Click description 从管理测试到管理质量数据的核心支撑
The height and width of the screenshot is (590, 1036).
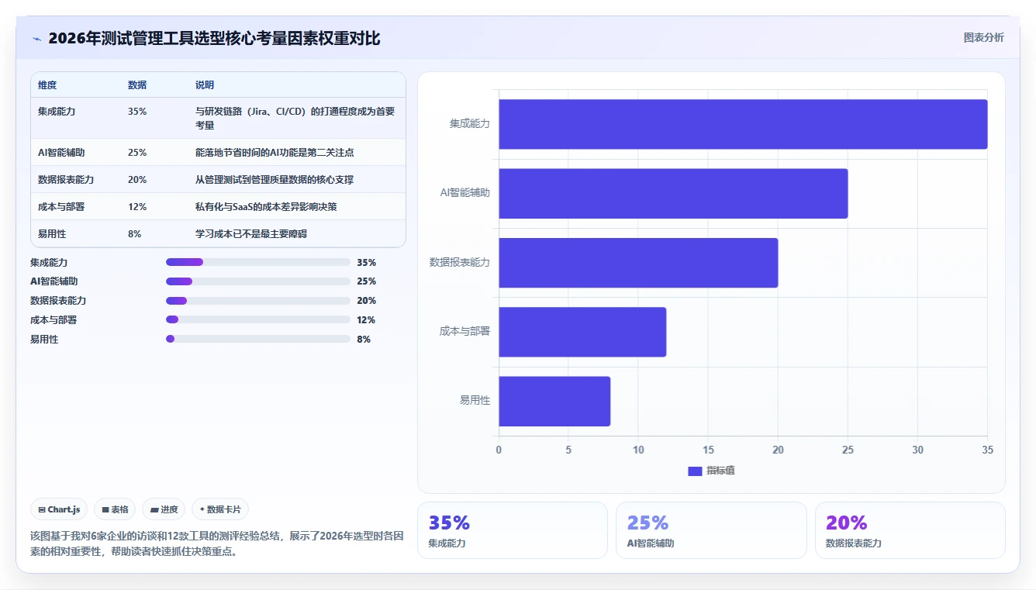(x=275, y=180)
